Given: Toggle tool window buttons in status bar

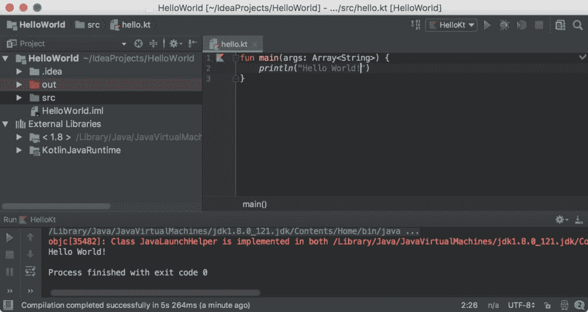Looking at the screenshot, I should [7, 305].
